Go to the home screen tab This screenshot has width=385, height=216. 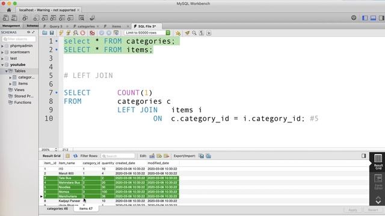click(x=9, y=10)
